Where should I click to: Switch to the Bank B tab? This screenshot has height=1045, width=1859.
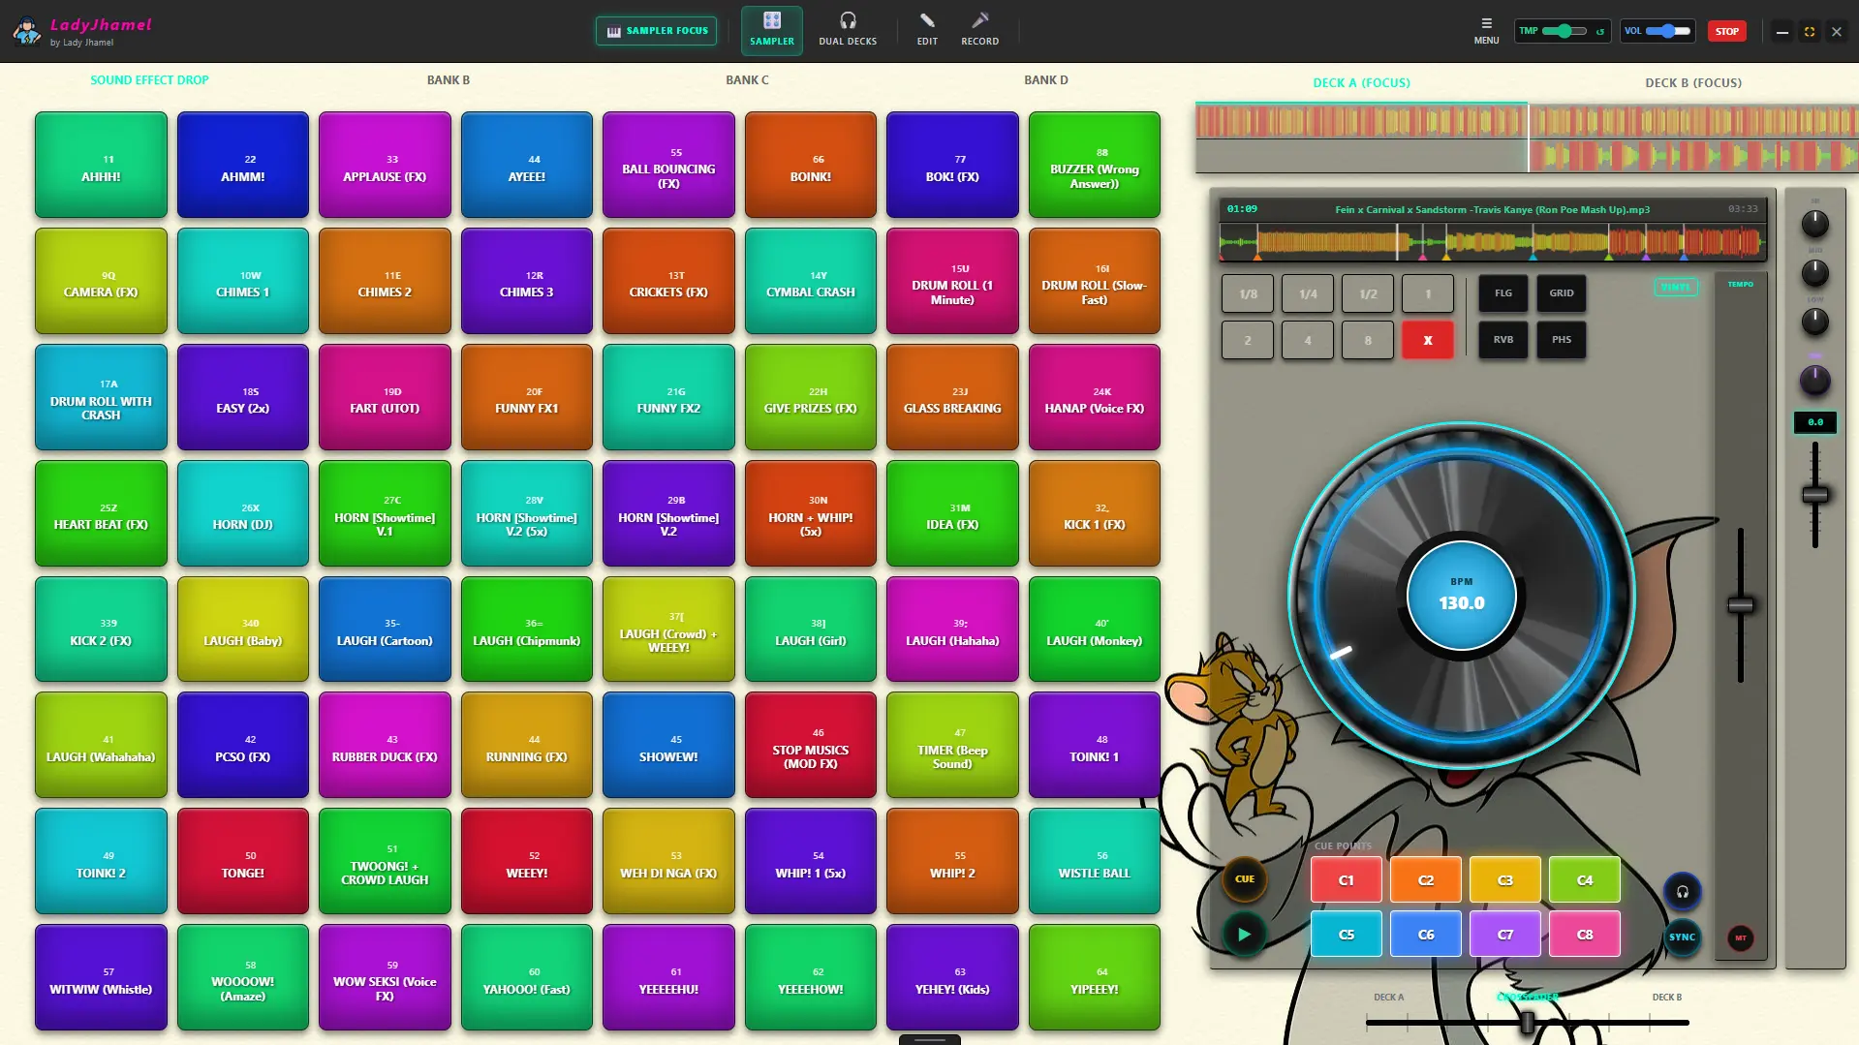449,80
